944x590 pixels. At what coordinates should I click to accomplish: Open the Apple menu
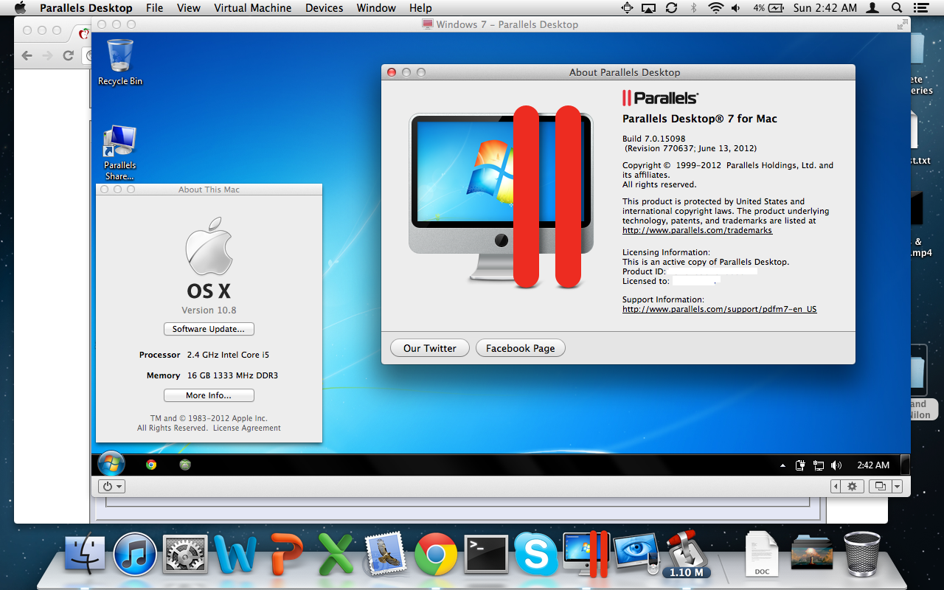(20, 8)
